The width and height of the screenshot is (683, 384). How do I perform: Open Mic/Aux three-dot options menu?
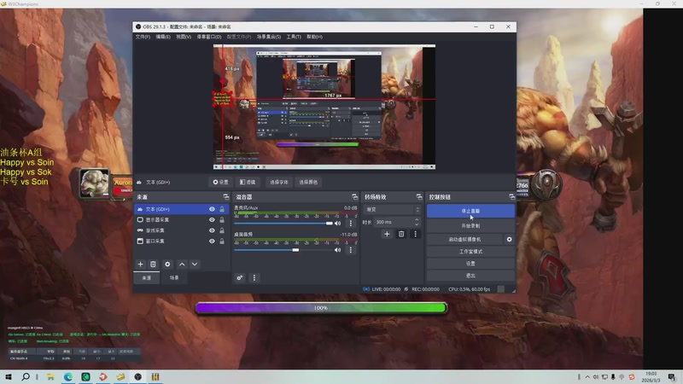pyautogui.click(x=351, y=224)
